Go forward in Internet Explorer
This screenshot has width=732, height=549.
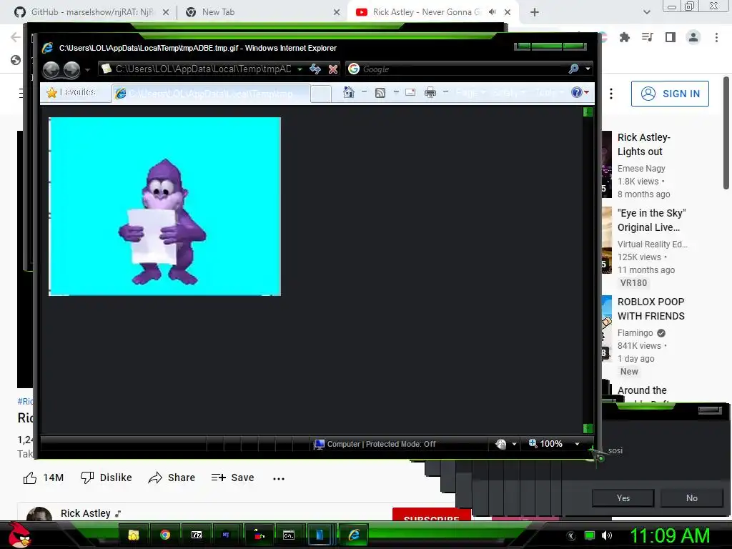coord(71,69)
